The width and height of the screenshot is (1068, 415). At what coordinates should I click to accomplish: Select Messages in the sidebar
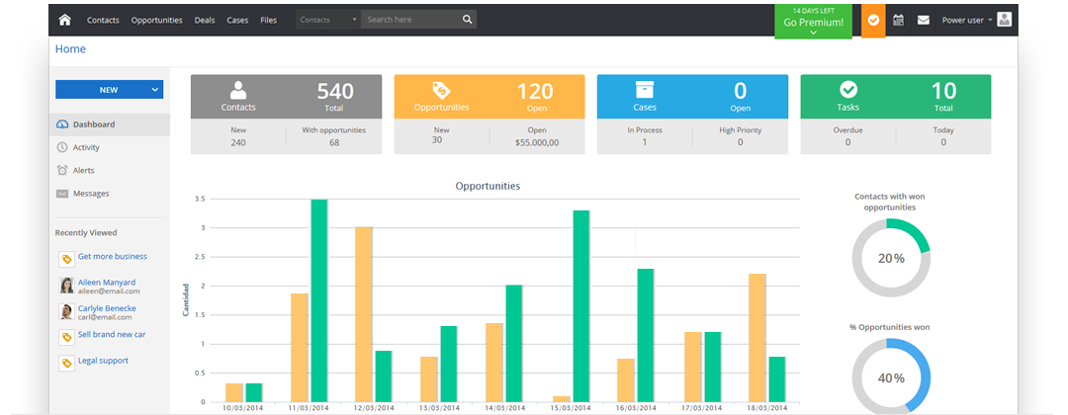(91, 194)
